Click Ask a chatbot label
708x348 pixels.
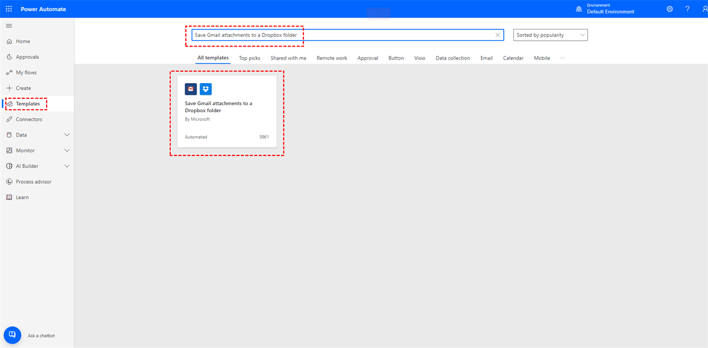41,336
